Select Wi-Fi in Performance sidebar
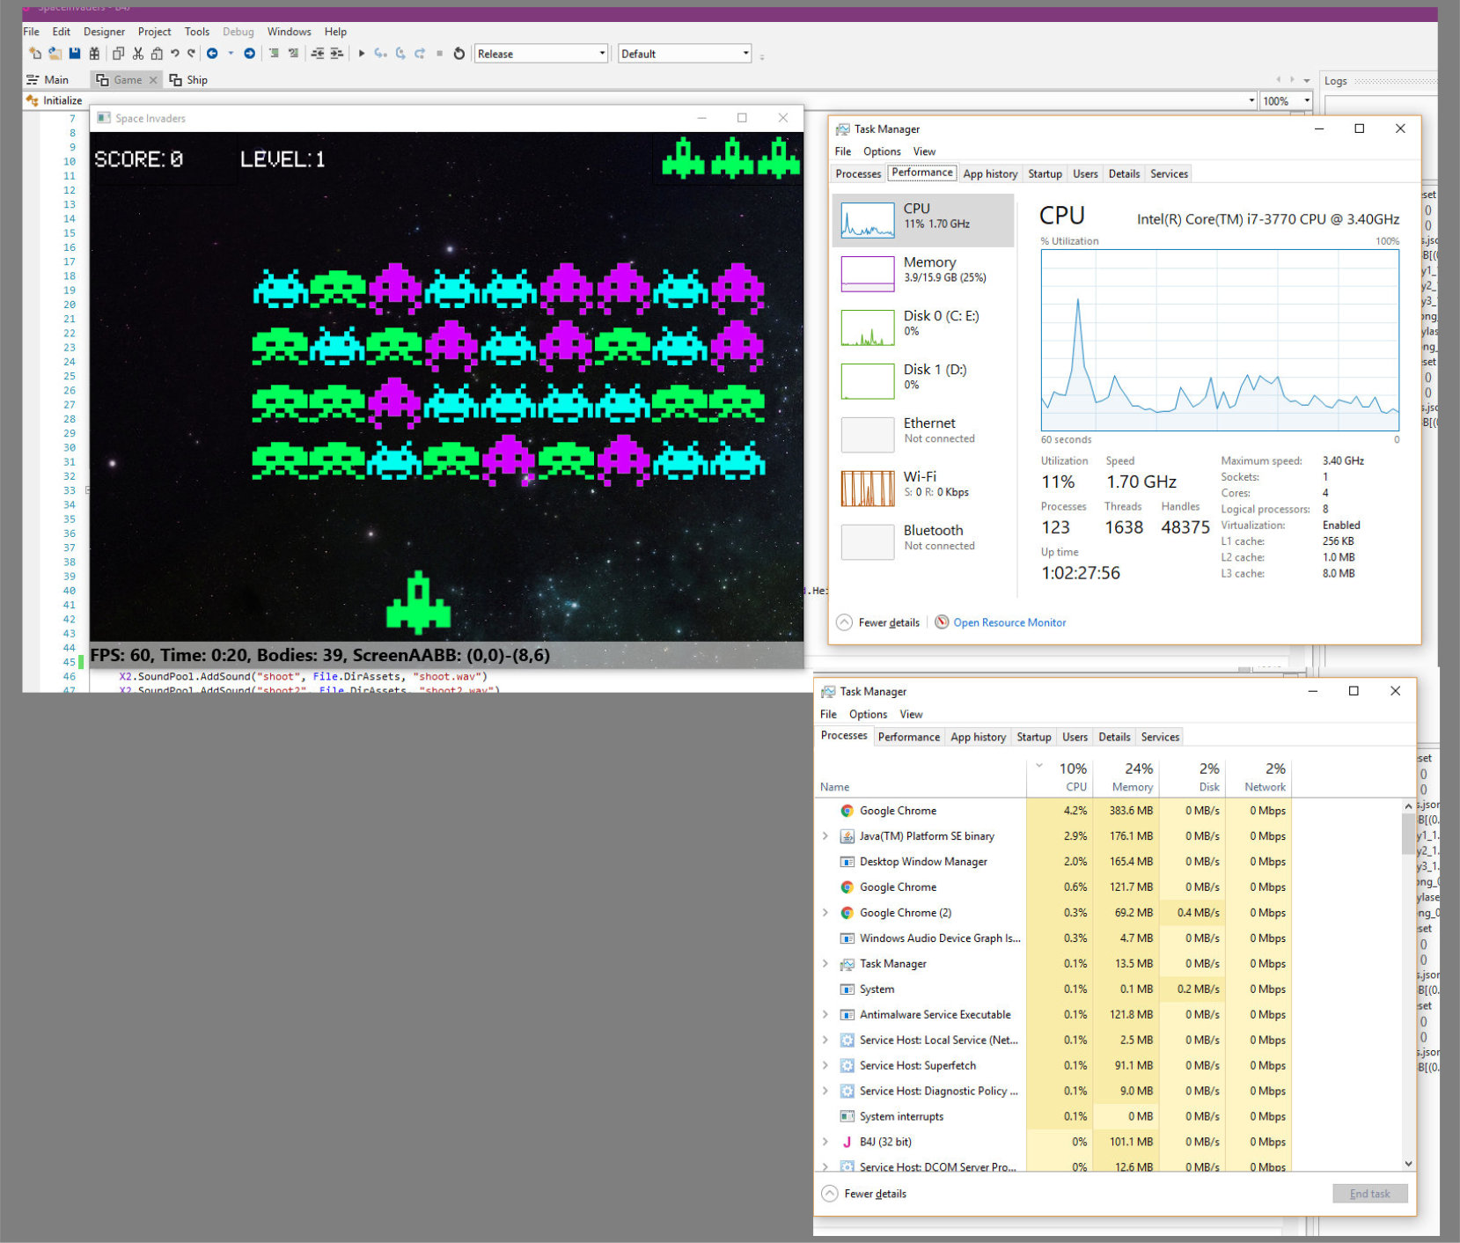This screenshot has height=1243, width=1460. (923, 489)
